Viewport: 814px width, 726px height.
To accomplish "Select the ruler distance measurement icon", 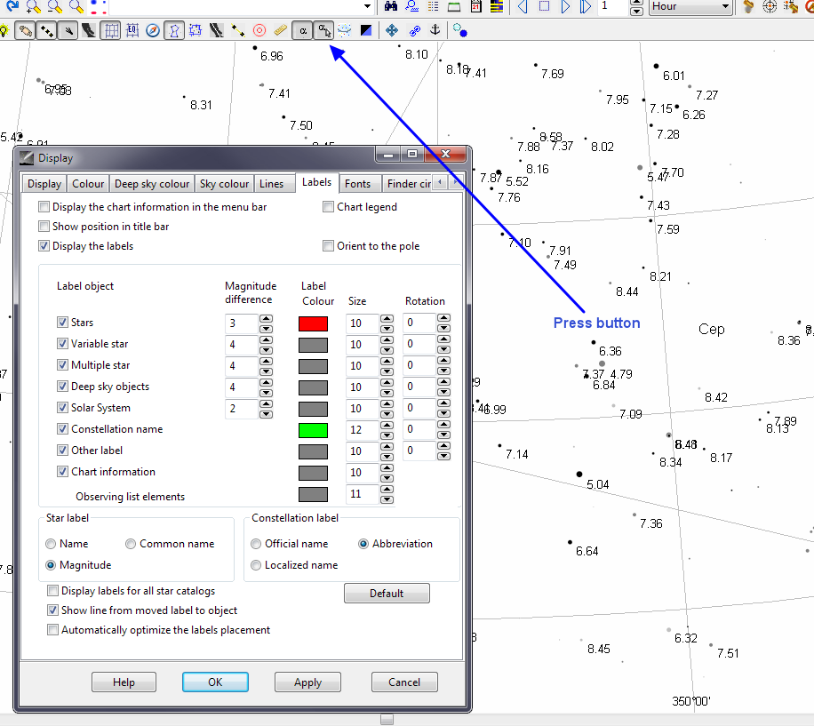I will pos(280,31).
